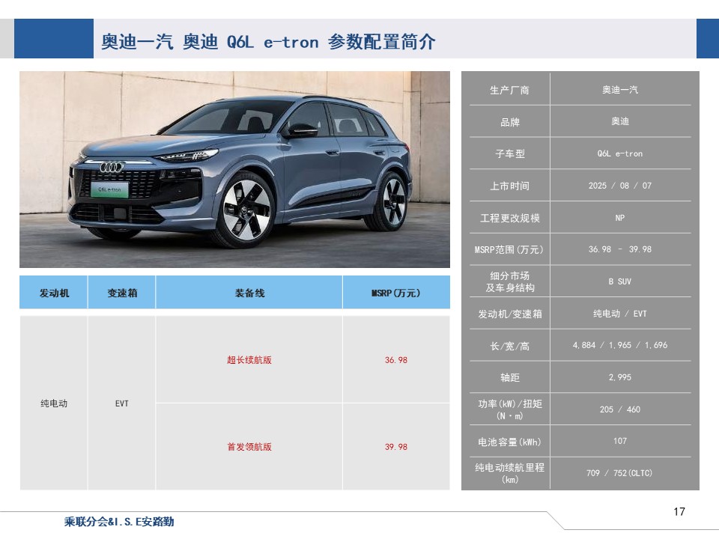Viewport: 719px width, 539px height.
Task: Click the 轴距 label
Action: tap(509, 377)
